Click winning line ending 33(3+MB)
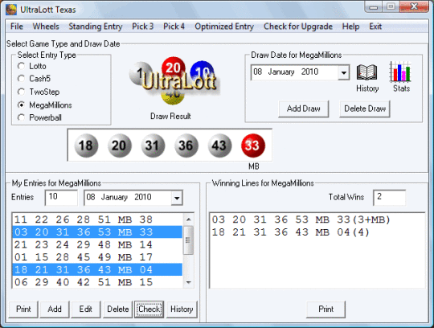Viewport: 434px width, 328px height. (x=301, y=219)
